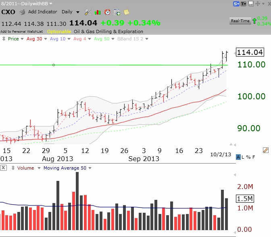Click the green up arrow beside Real-Time

254,21
